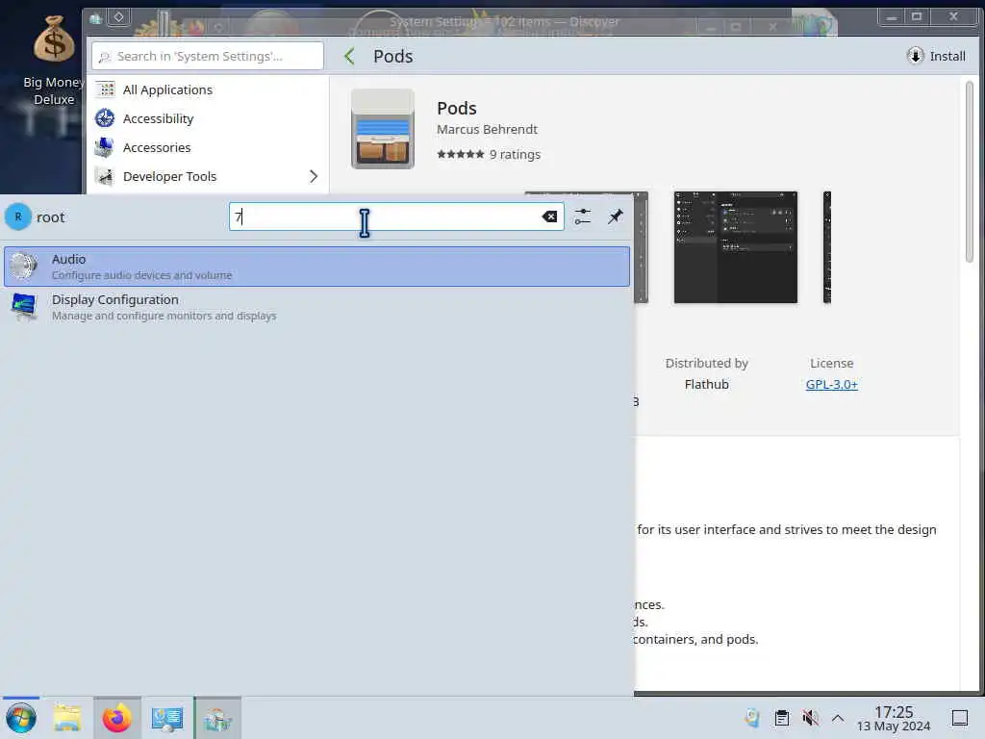Clear the launcher search text

pos(549,217)
